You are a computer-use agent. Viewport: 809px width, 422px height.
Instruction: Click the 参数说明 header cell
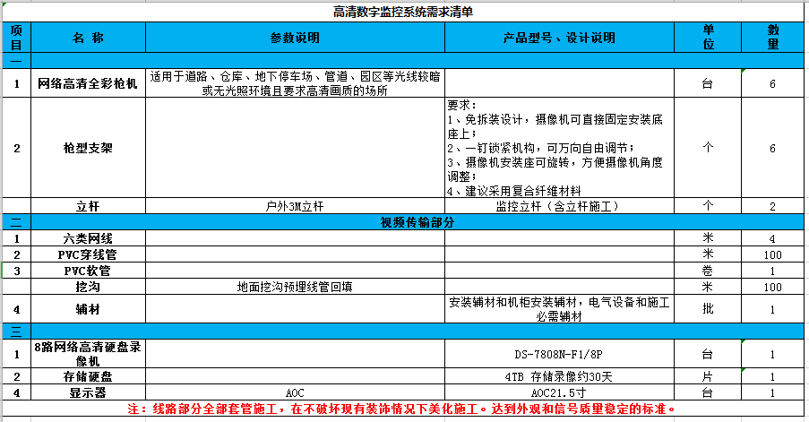coord(294,38)
